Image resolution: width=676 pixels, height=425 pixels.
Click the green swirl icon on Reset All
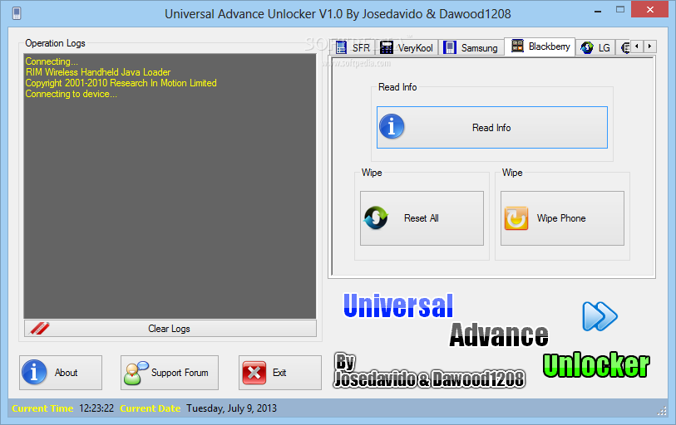(376, 217)
